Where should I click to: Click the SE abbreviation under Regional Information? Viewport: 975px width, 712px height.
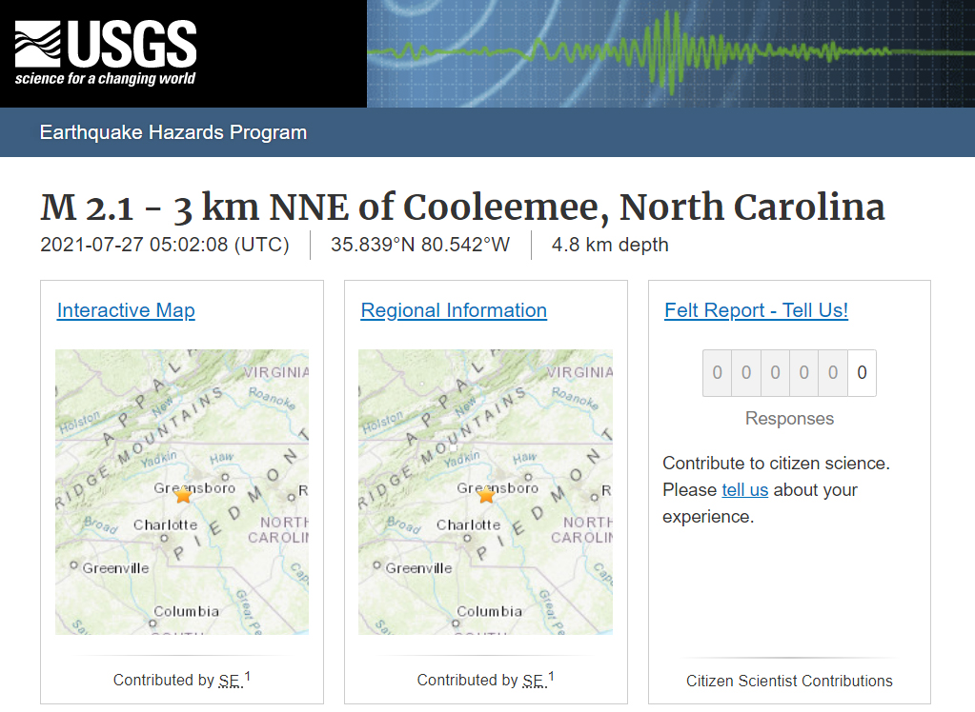click(x=533, y=681)
